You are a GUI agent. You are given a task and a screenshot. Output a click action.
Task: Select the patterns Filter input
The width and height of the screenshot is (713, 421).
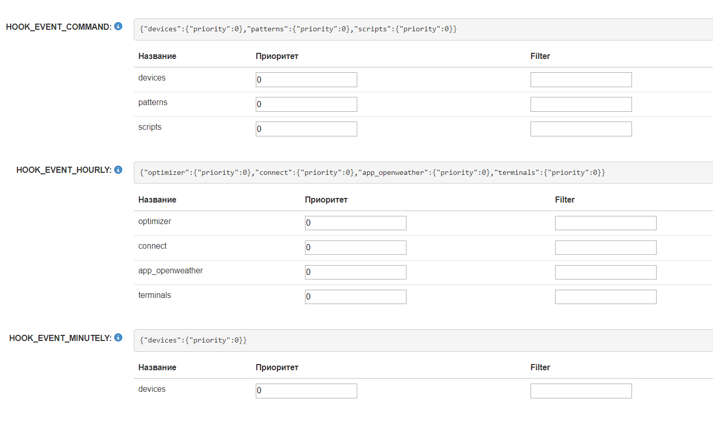[581, 105]
